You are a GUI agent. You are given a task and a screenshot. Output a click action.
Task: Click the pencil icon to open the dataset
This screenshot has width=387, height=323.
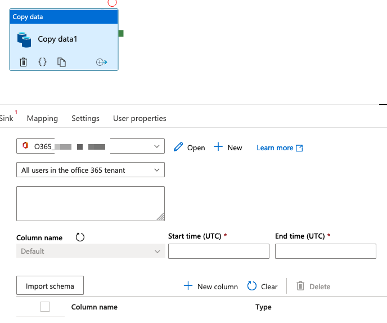point(178,147)
